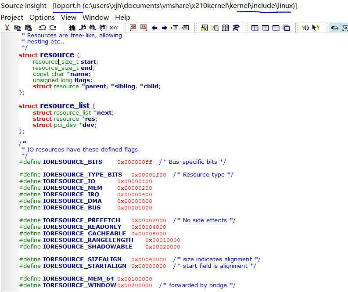348x292 pixels.
Task: Click the IORESOURCE_READONLY macro
Action: [x=83, y=227]
